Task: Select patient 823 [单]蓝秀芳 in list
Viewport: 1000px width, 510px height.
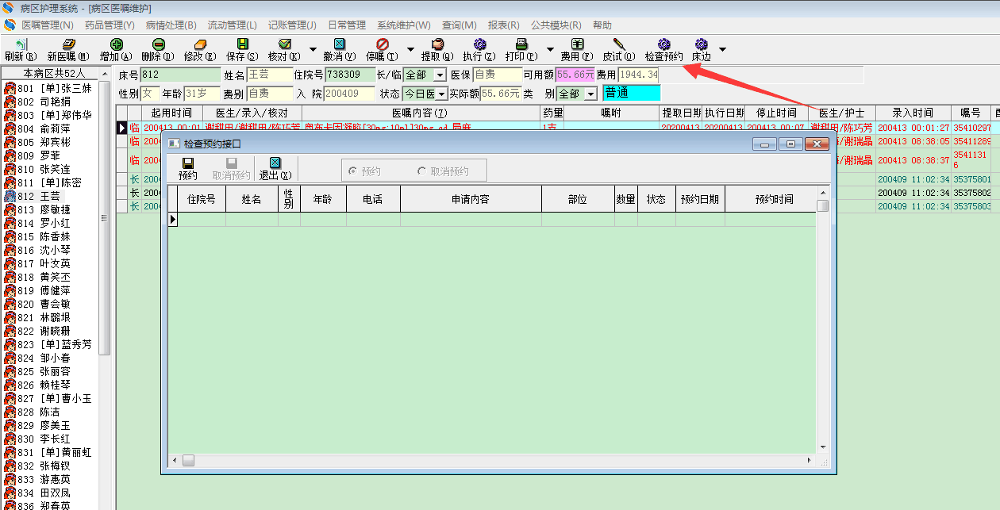Action: point(55,344)
